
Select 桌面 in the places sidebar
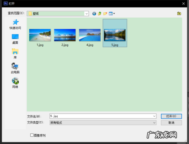click(x=15, y=39)
